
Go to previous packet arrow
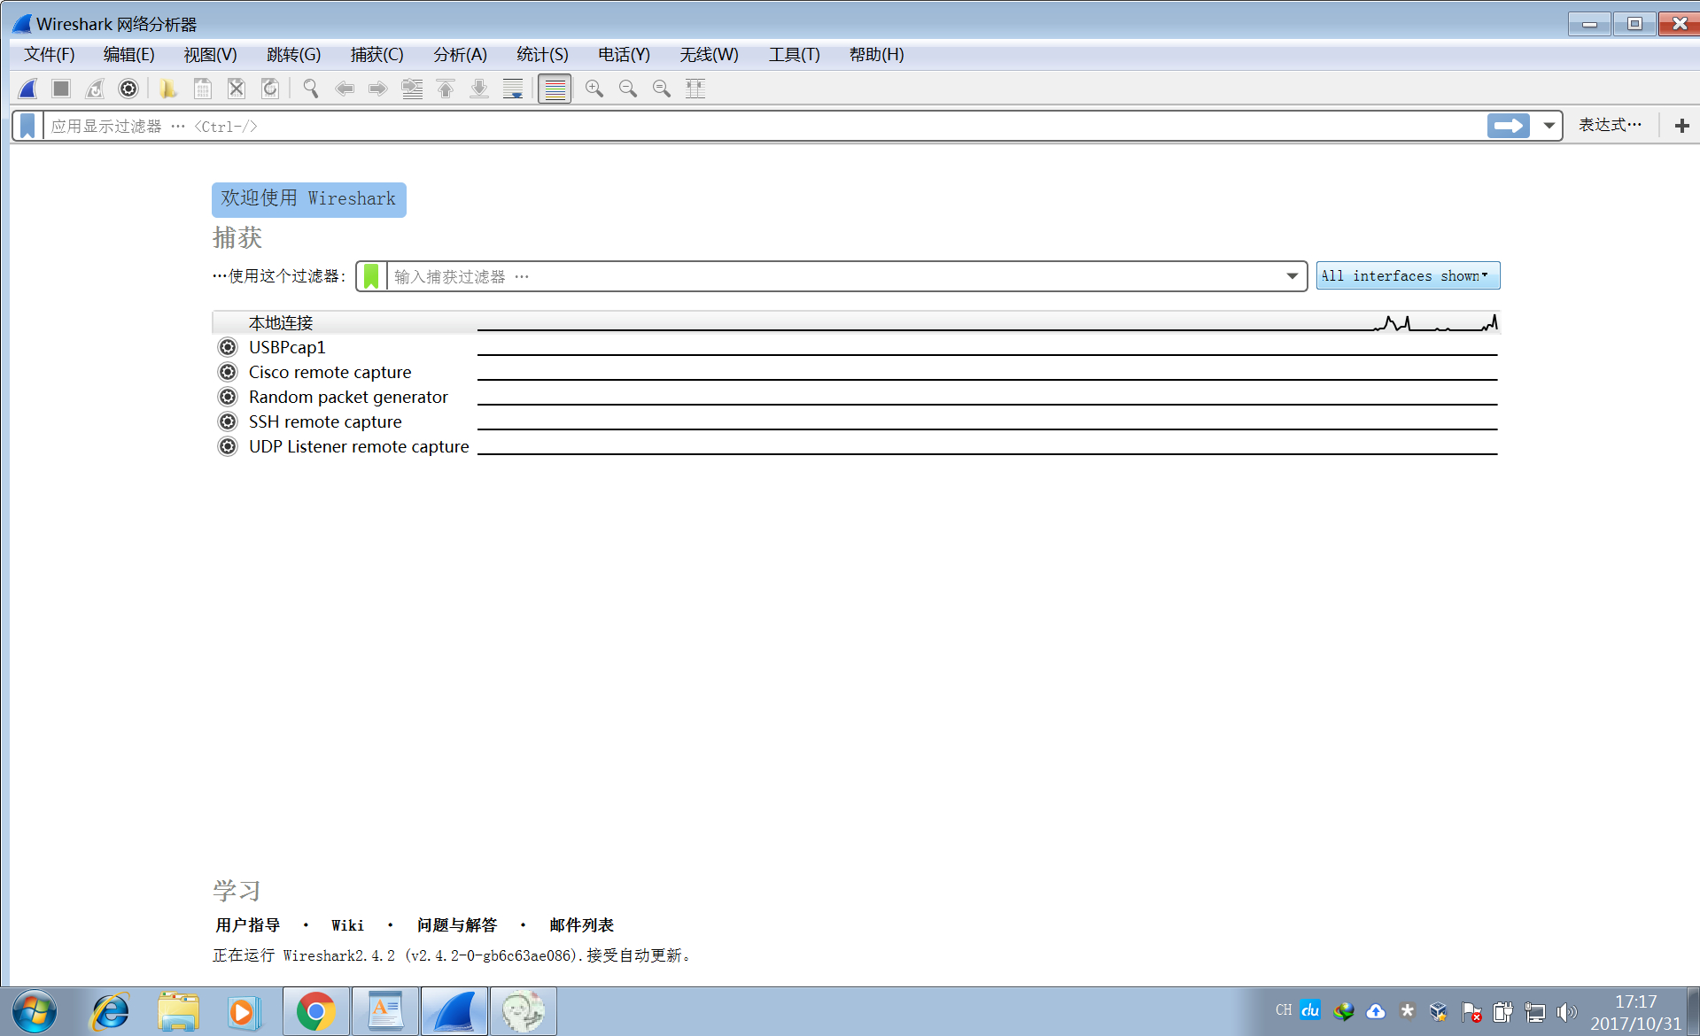[345, 89]
